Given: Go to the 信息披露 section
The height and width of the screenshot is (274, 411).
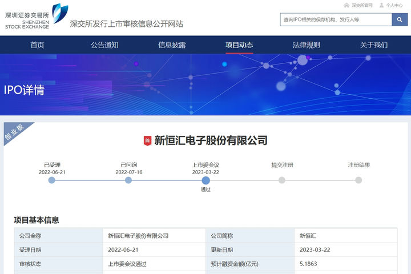Looking at the screenshot, I should 172,45.
